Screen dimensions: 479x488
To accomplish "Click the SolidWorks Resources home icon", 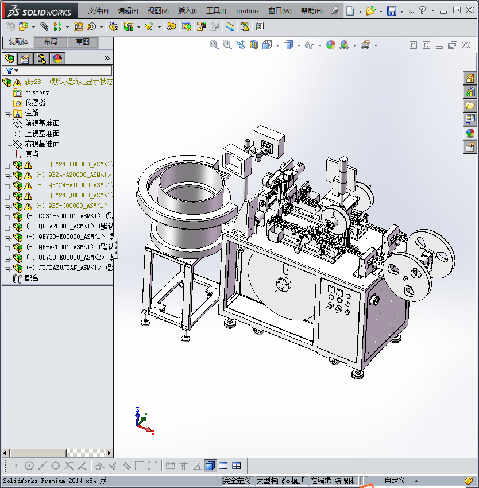I will tap(470, 79).
